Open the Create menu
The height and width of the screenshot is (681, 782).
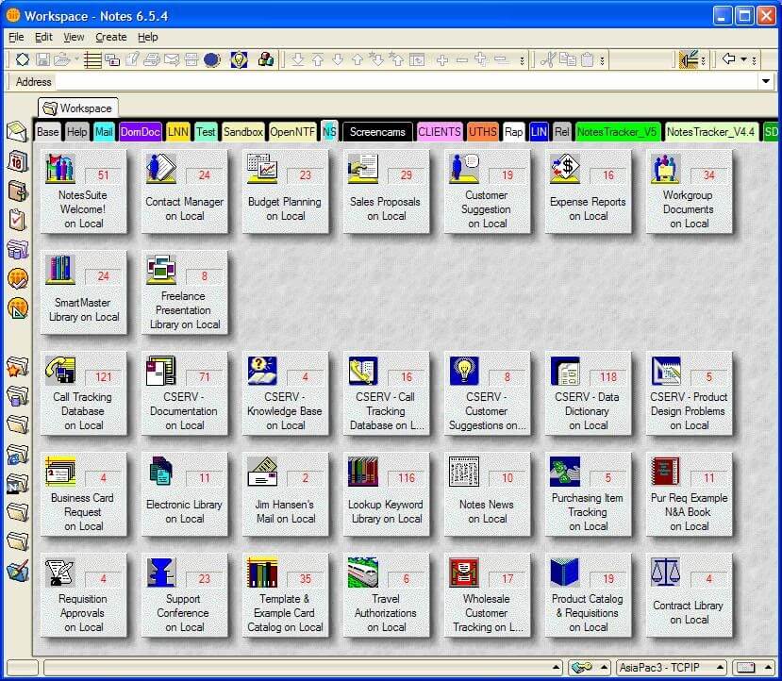(x=110, y=37)
